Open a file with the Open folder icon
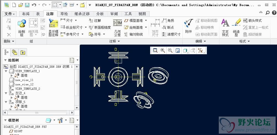The width and height of the screenshot is (277, 135). point(21,5)
